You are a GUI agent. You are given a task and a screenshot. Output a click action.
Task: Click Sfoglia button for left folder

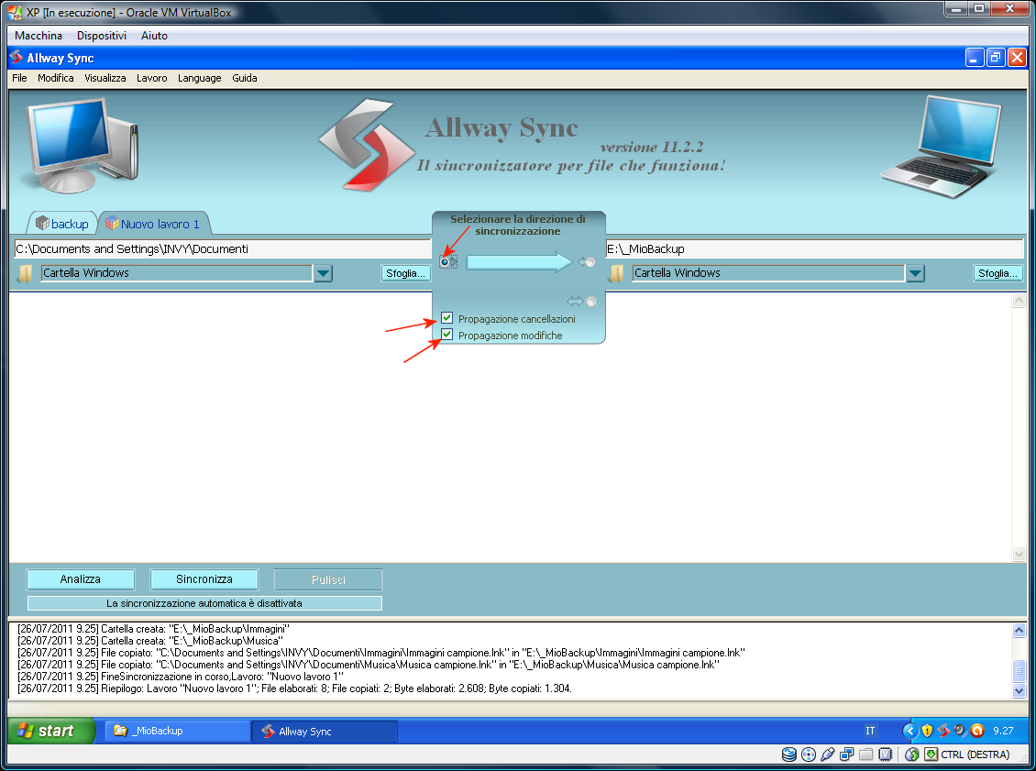point(405,273)
